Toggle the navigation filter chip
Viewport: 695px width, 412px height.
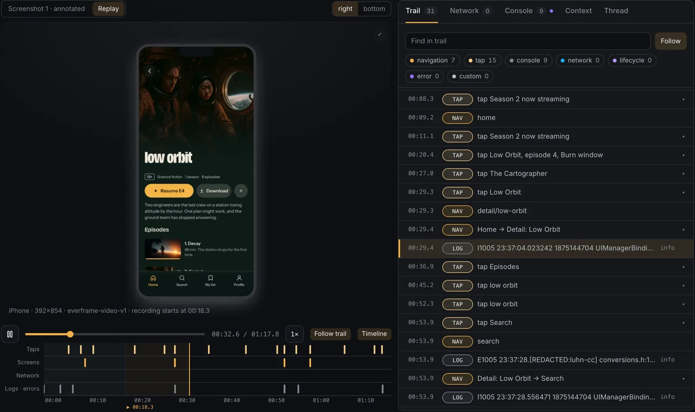click(432, 60)
